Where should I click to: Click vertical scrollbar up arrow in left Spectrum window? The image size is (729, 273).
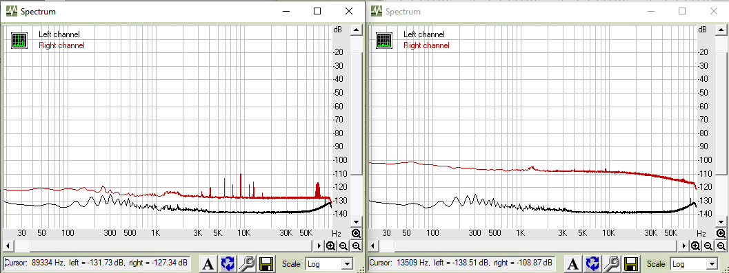356,30
